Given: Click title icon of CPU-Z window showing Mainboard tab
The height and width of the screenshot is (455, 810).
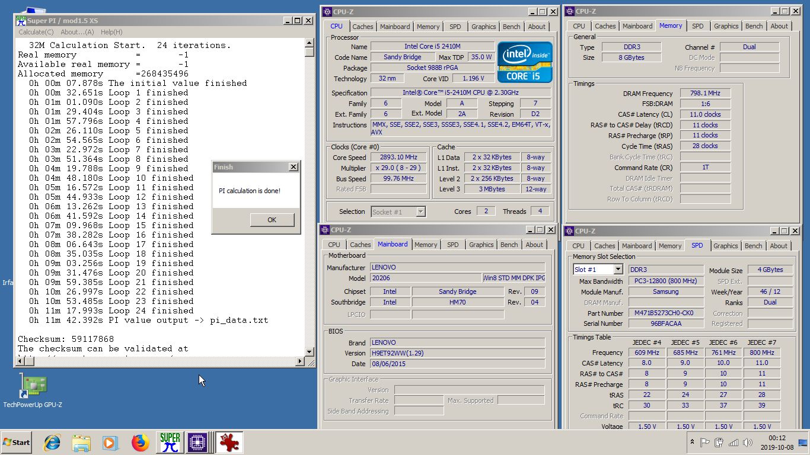Looking at the screenshot, I should (x=326, y=230).
